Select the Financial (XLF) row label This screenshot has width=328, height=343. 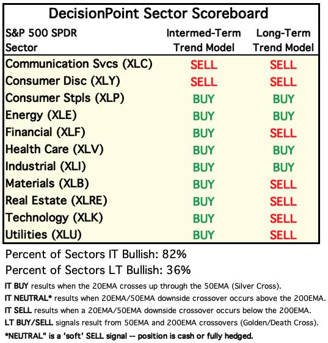click(x=45, y=132)
